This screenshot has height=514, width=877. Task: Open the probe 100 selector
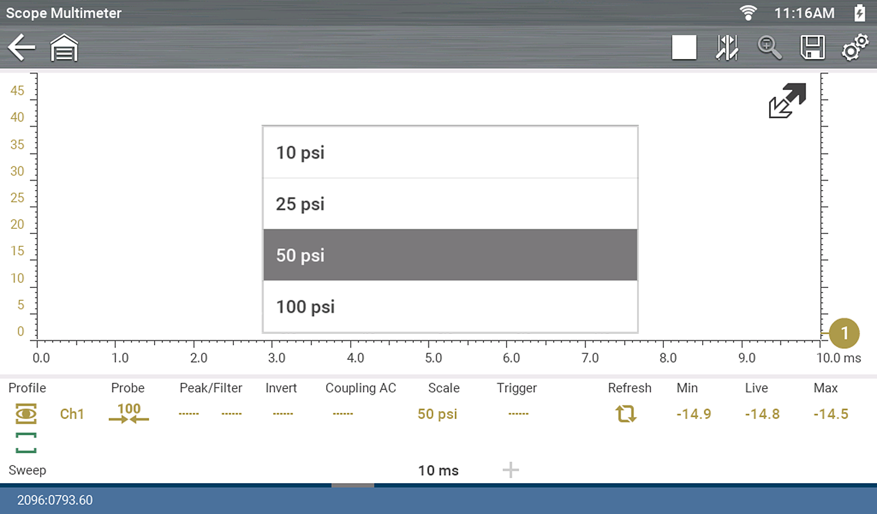[x=129, y=413]
